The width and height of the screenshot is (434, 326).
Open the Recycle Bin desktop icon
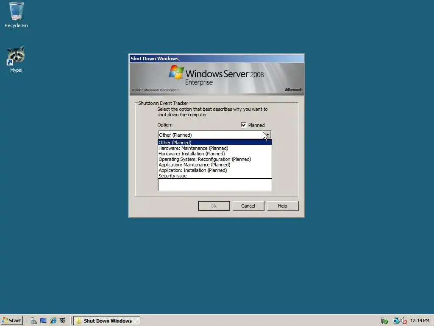click(17, 15)
